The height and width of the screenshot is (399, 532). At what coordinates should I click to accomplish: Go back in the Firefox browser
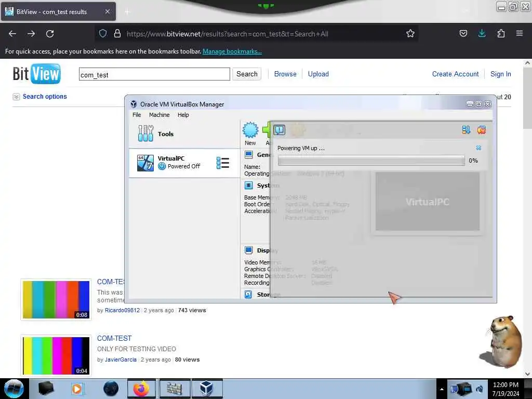coord(12,34)
